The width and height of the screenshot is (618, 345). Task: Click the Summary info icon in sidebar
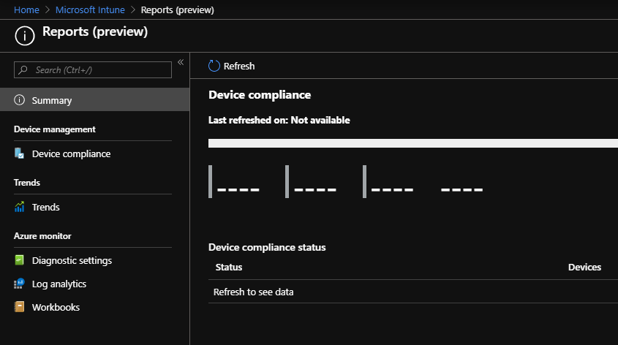click(20, 100)
